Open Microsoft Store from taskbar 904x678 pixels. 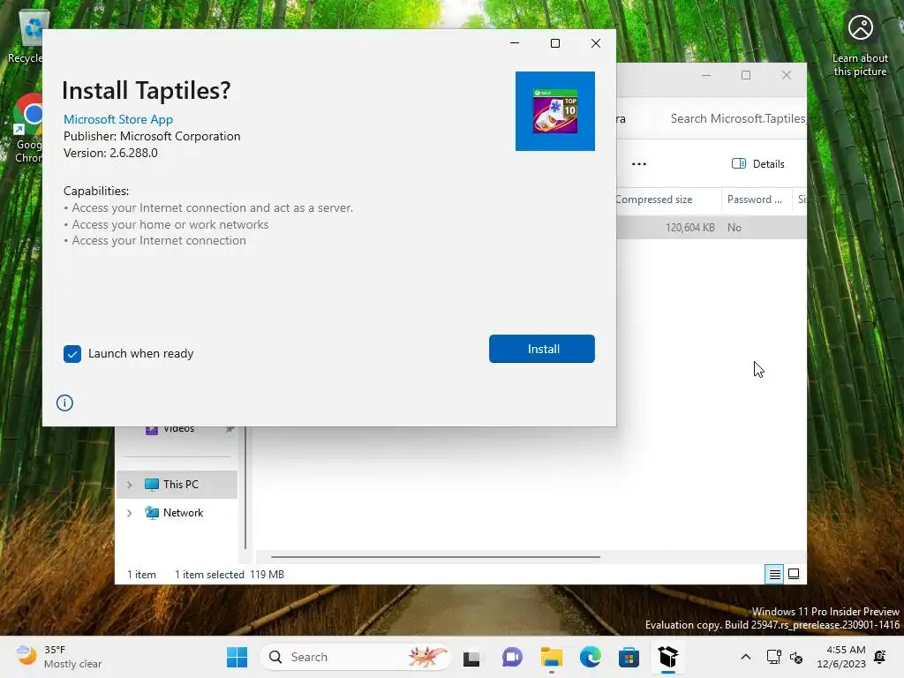pos(629,657)
